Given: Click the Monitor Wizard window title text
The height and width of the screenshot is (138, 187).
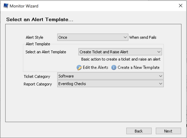Looking at the screenshot, I should pyautogui.click(x=24, y=6).
